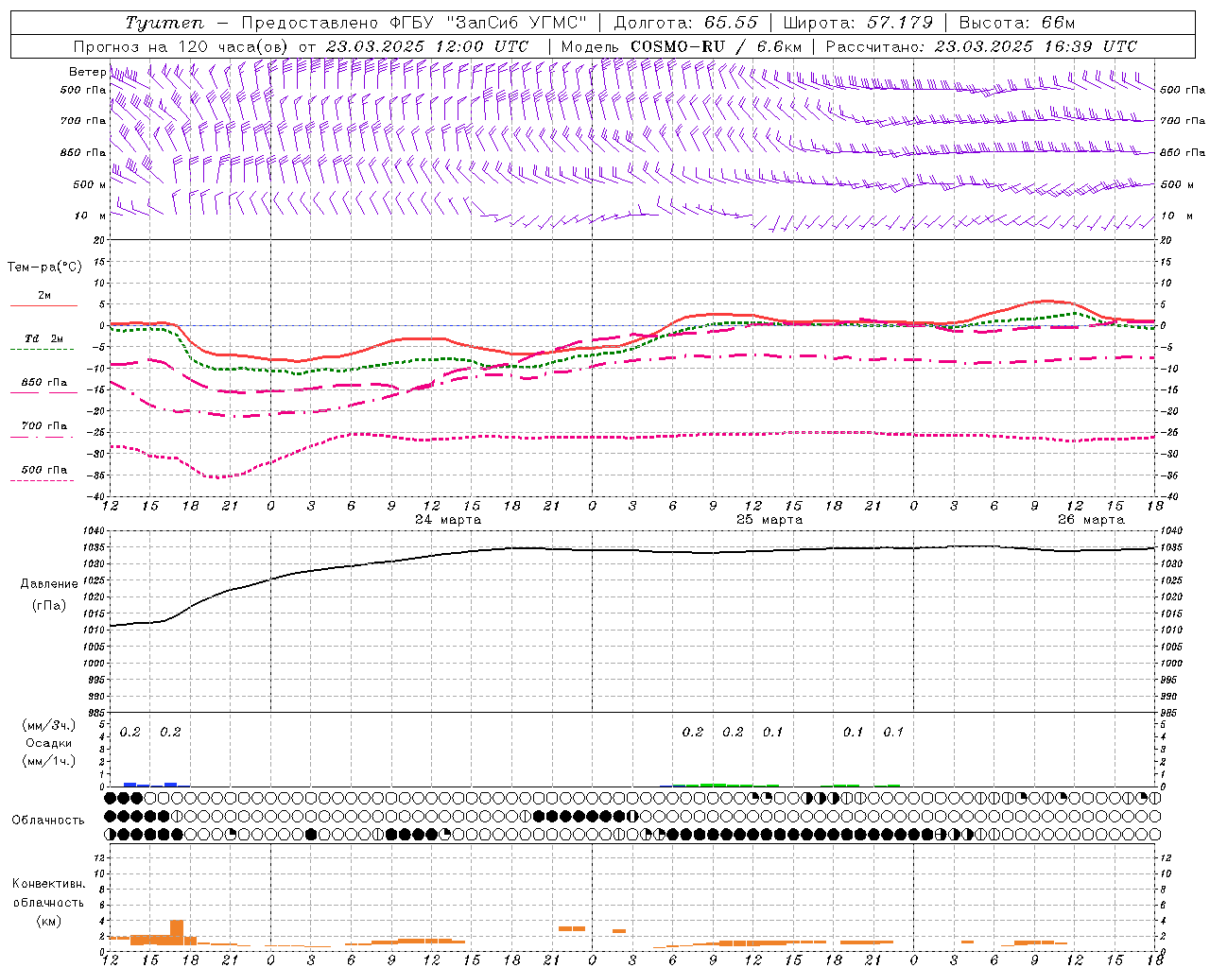Click the tallest orange convective cloud bar
Screen dimensions: 1210x968
177,932
